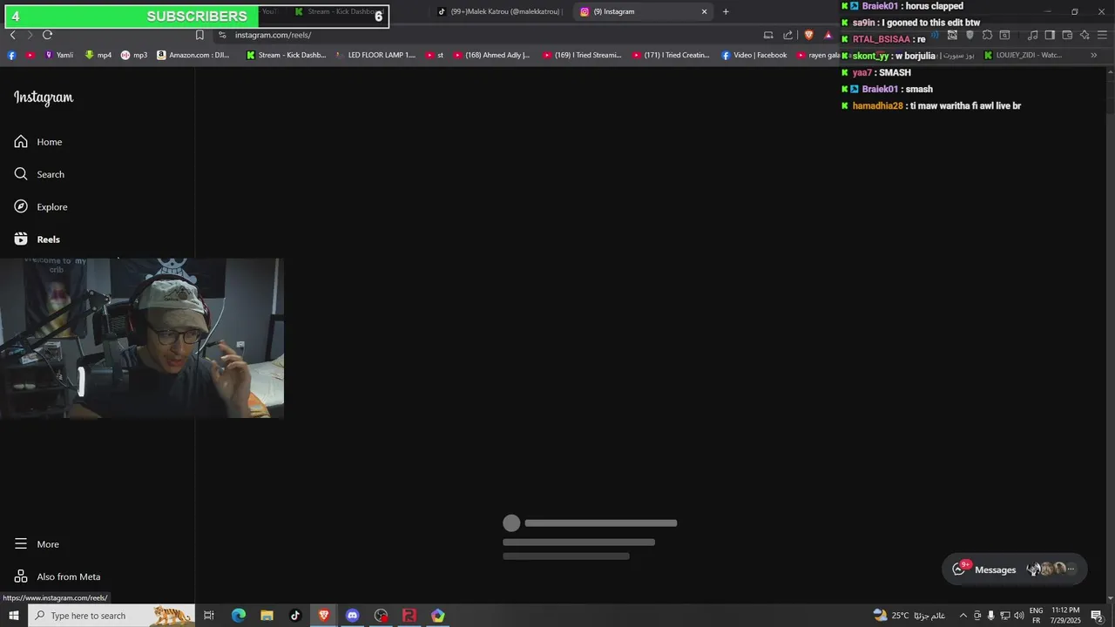Open the mp3 bookmark
The image size is (1115, 627).
pyautogui.click(x=134, y=55)
